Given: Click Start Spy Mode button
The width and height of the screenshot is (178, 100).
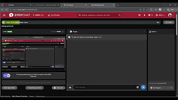Looking at the screenshot, I should click(9, 88).
